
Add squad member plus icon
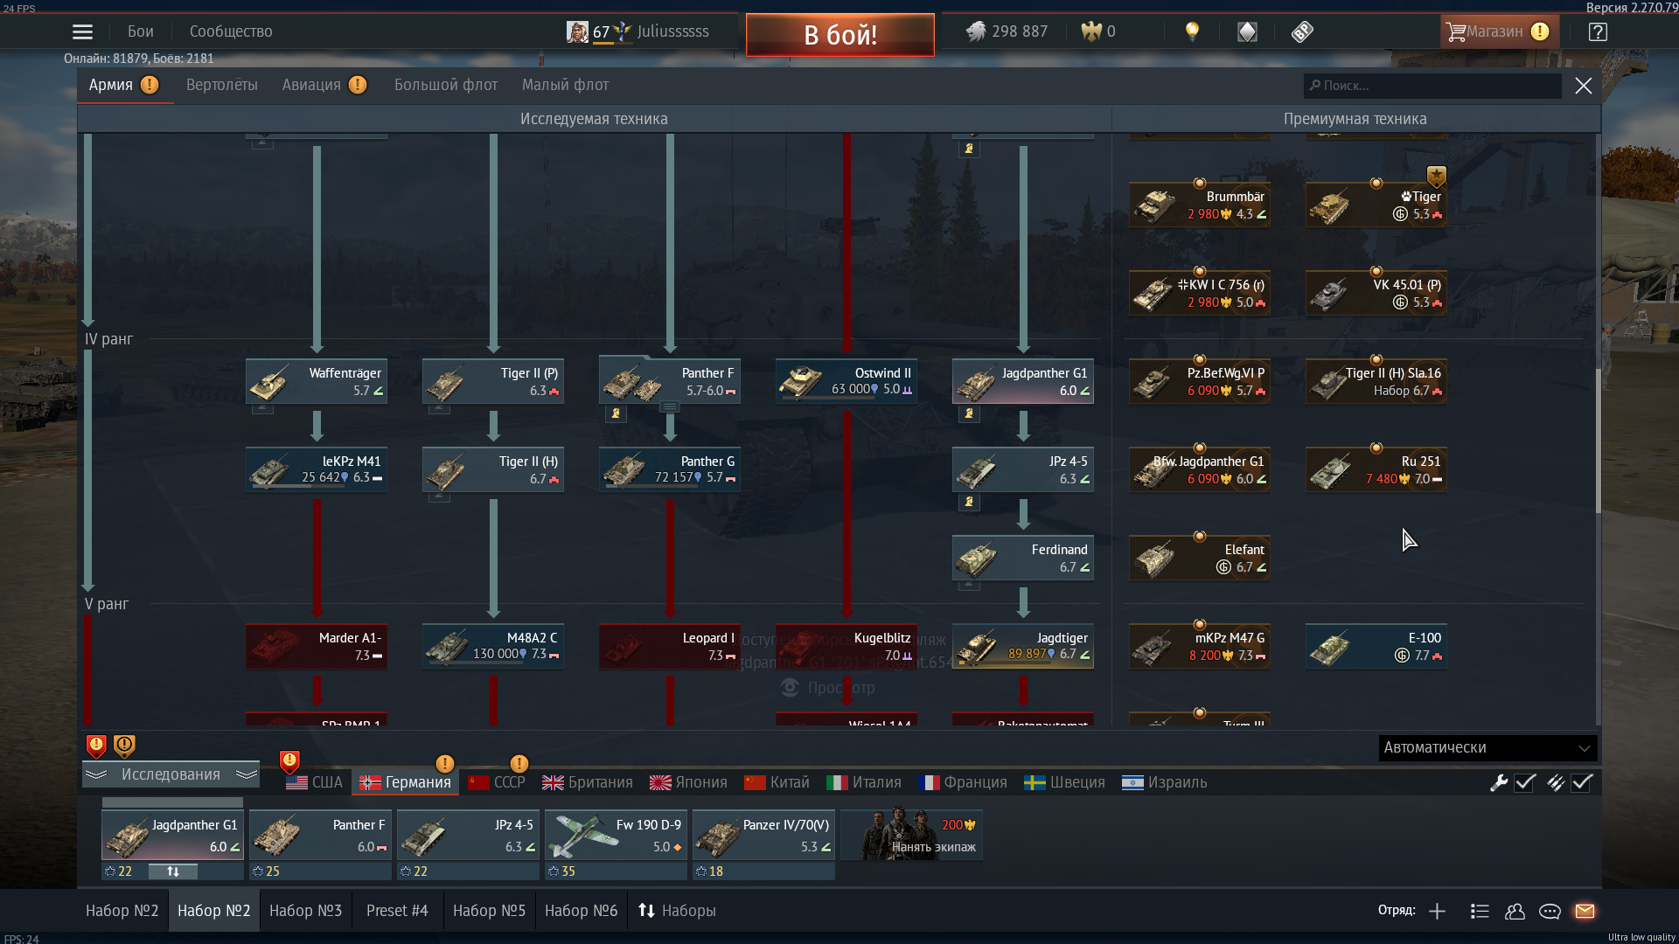point(1437,912)
